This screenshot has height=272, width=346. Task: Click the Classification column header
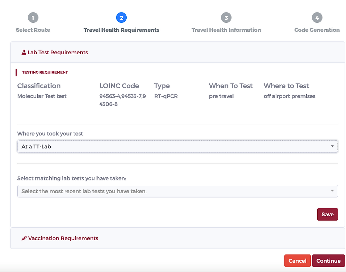click(39, 86)
